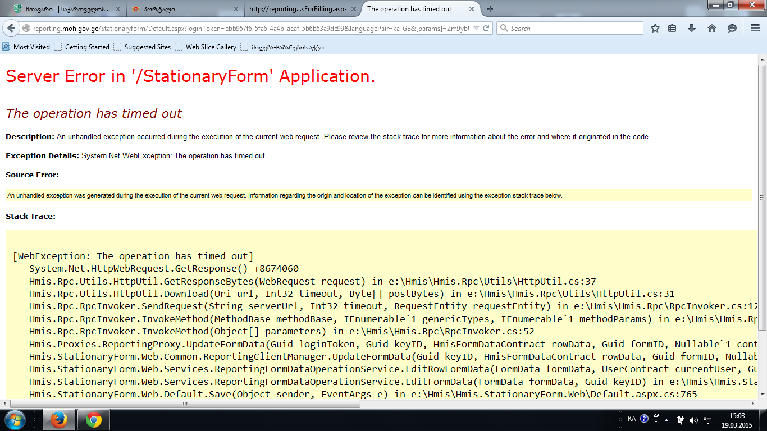The image size is (767, 431).
Task: Open the search engine dropdown in Search box
Action: (x=504, y=29)
